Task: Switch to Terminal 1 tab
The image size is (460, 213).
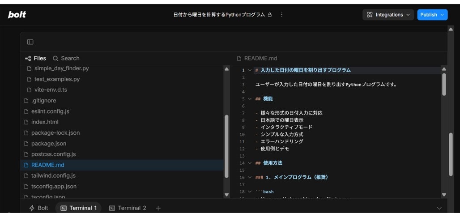Action: pyautogui.click(x=78, y=208)
